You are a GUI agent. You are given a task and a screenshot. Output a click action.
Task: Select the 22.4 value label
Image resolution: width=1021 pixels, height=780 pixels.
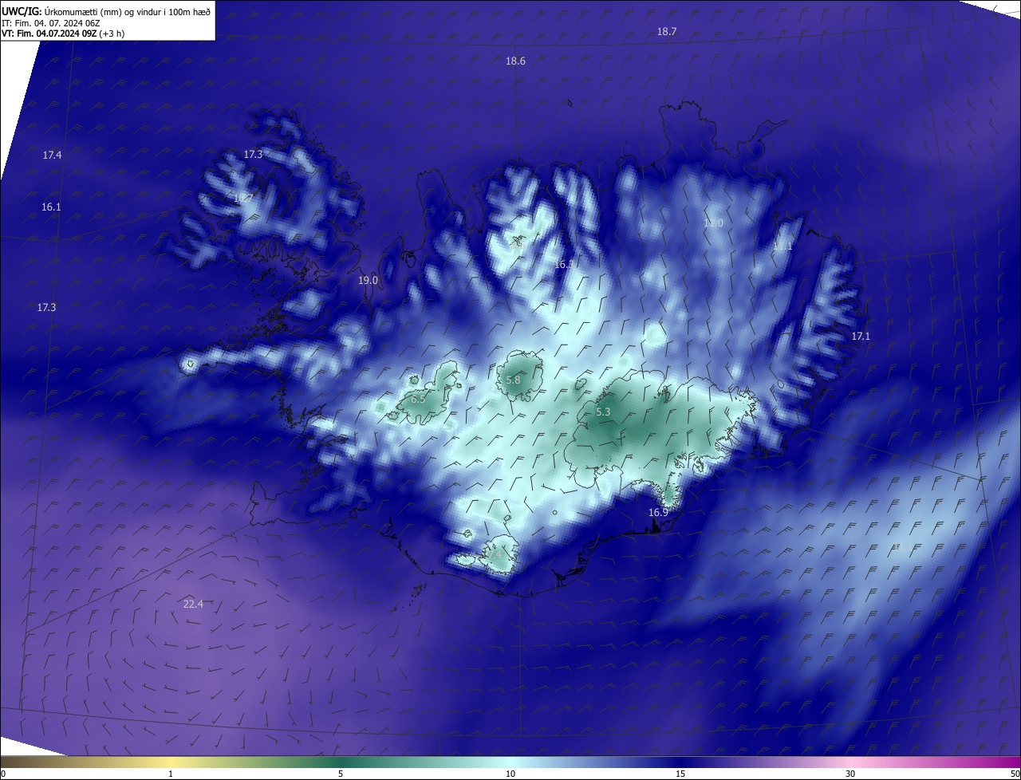pyautogui.click(x=193, y=604)
